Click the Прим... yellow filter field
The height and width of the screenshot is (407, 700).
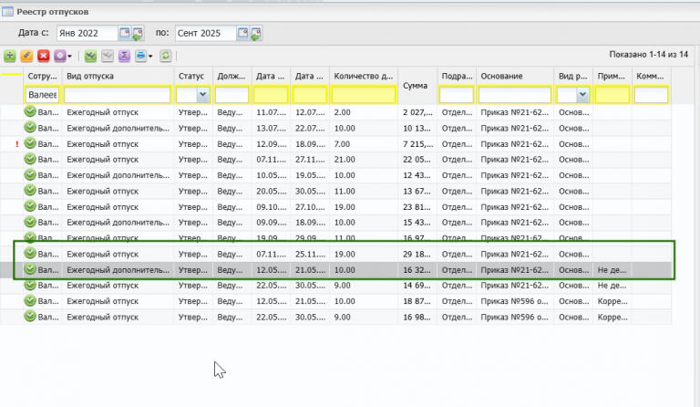tap(612, 95)
